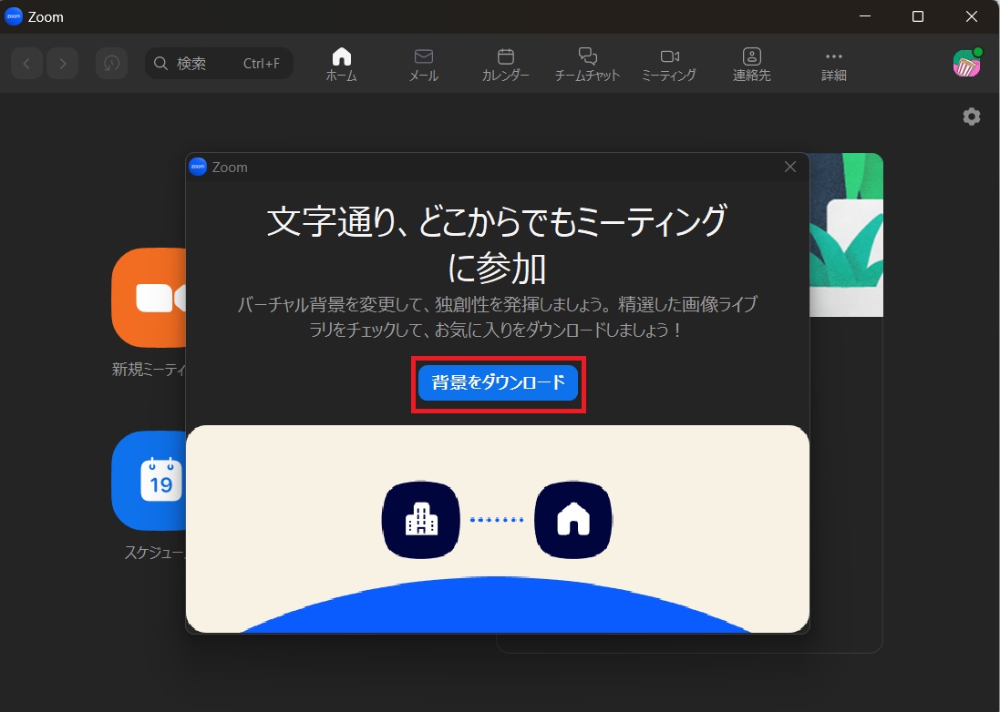Click the office building illustration icon
This screenshot has height=712, width=1000.
coord(420,520)
